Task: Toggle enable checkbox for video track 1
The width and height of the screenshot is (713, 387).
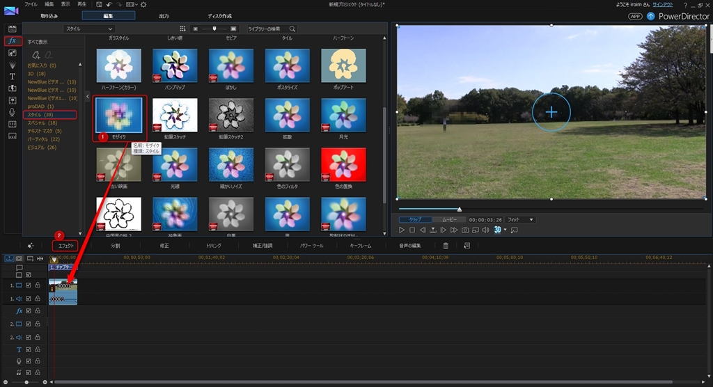Action: [x=29, y=285]
